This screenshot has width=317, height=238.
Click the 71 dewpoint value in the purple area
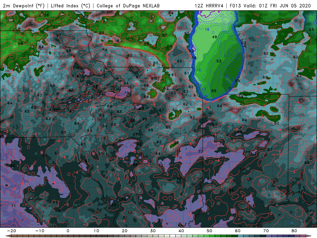point(13,206)
